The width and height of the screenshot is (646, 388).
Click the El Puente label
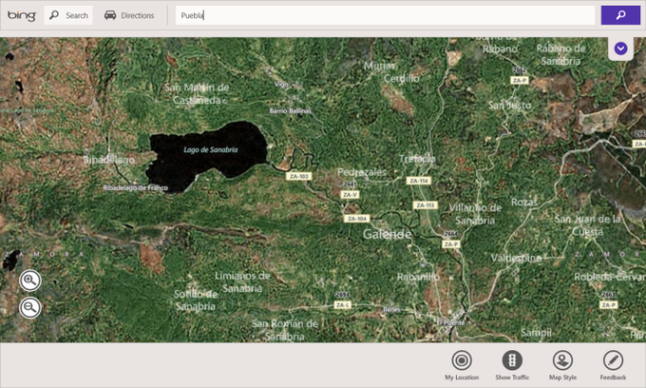coord(450,322)
